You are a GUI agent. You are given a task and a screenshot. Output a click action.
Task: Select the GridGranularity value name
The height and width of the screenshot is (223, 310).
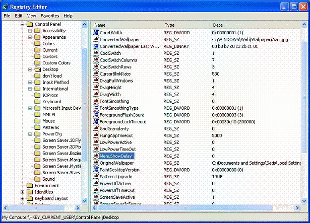click(114, 129)
